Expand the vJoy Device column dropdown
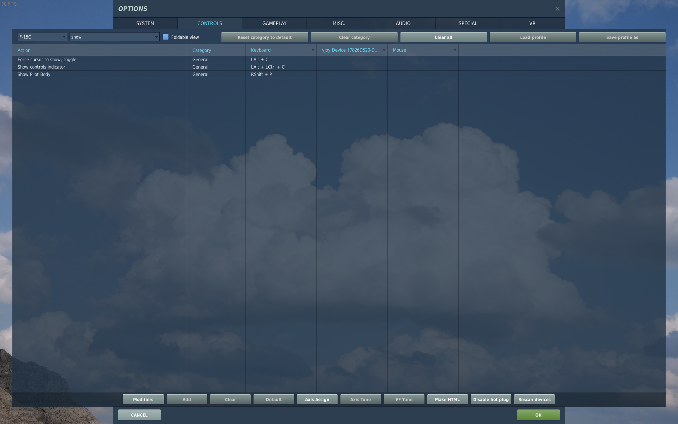 coord(384,50)
